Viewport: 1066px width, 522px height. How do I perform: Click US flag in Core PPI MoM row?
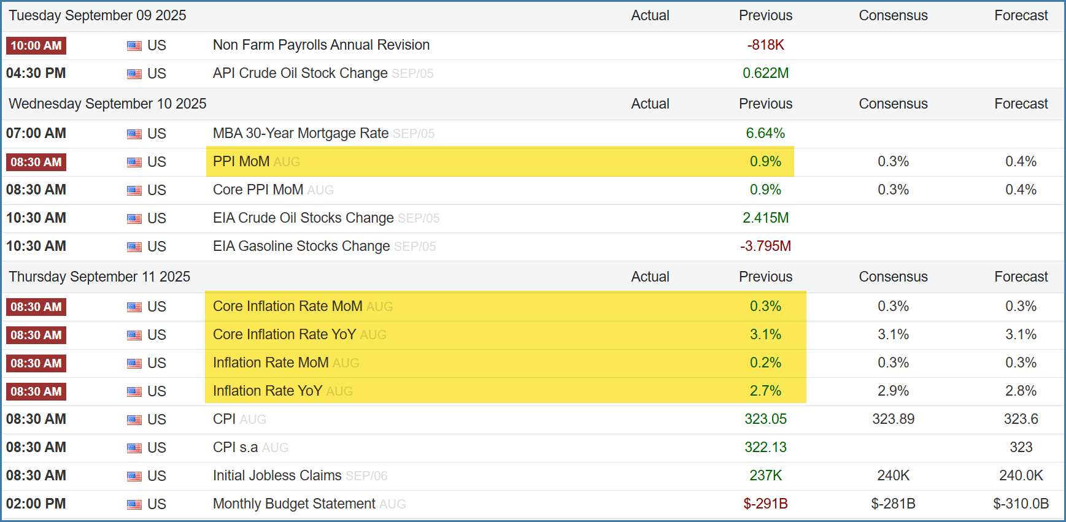(134, 191)
